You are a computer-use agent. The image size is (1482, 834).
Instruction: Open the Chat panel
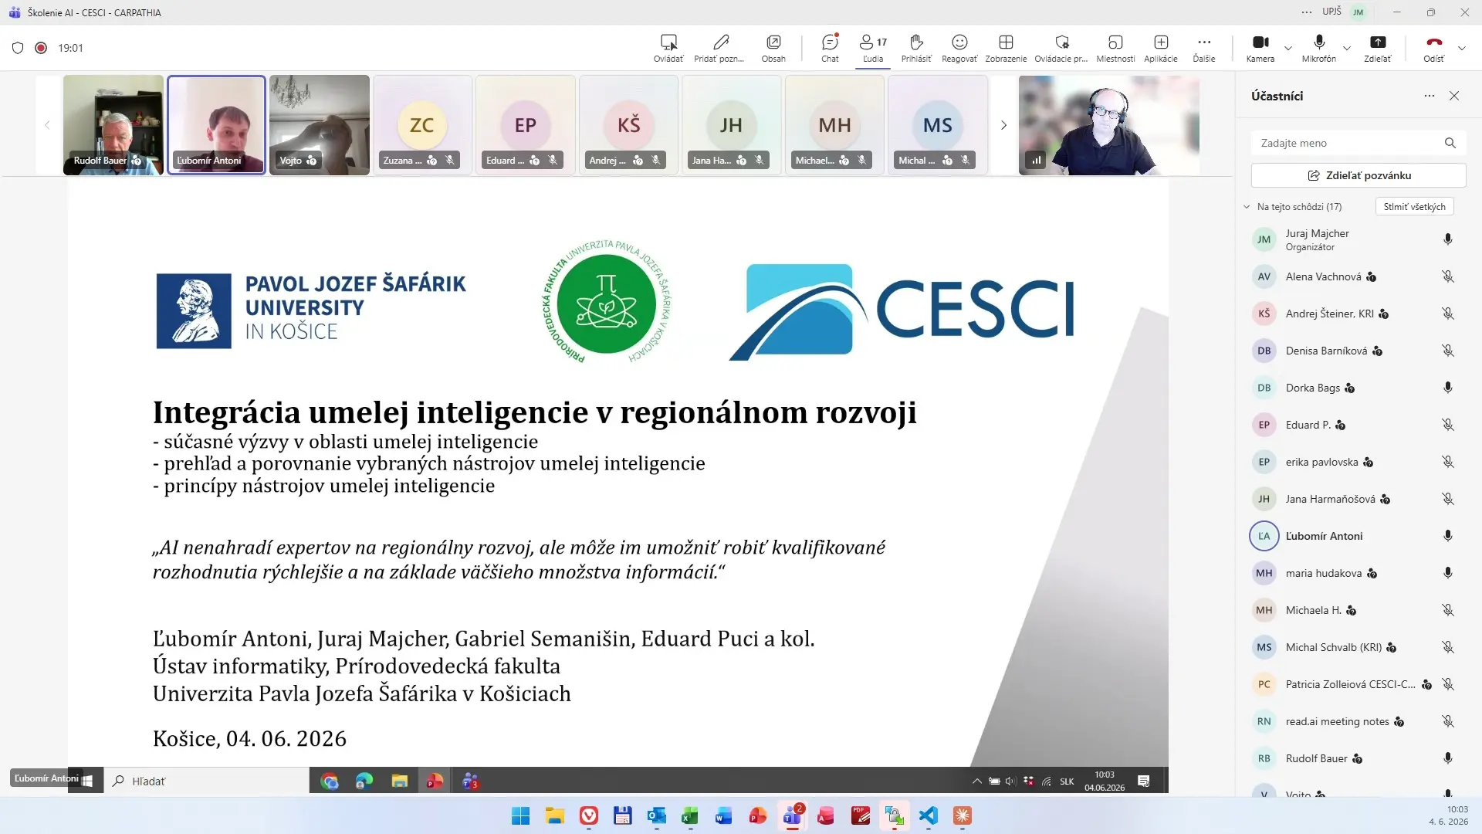click(x=830, y=48)
